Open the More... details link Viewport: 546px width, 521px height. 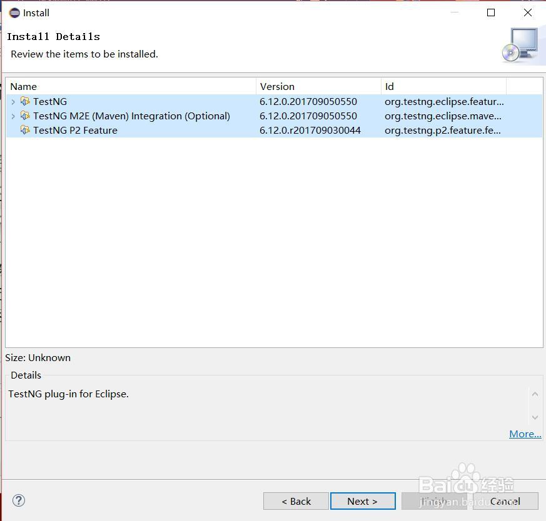click(525, 434)
